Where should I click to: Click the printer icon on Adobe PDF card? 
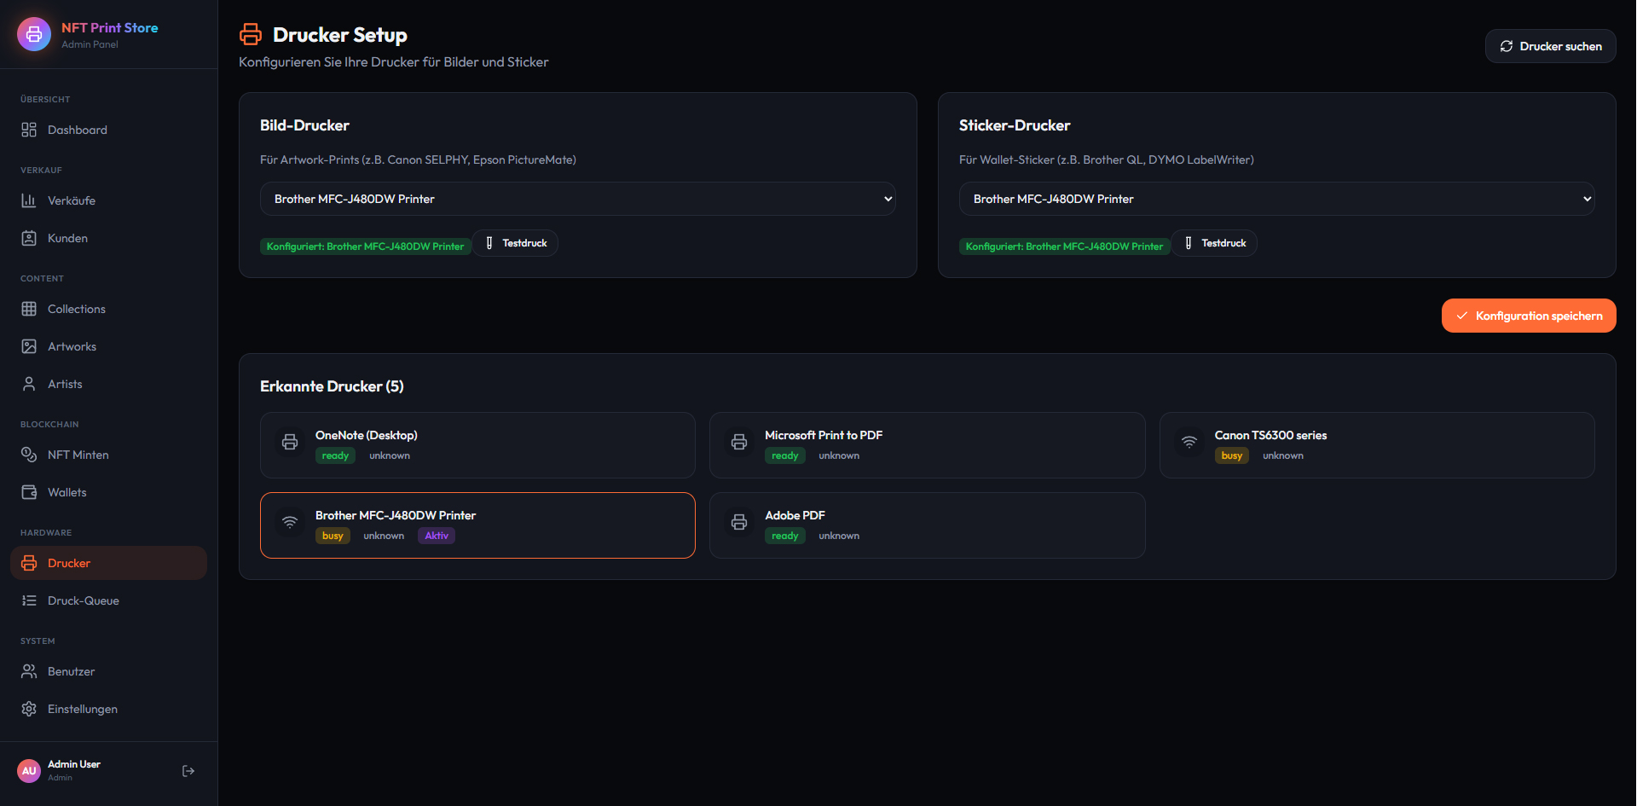[739, 522]
